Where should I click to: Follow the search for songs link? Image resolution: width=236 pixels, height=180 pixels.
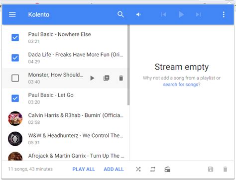click(181, 85)
